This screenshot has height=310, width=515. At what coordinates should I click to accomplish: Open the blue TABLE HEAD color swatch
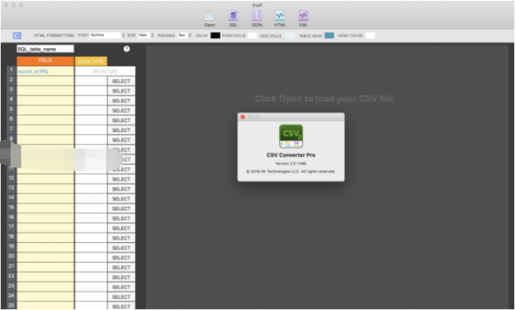[329, 35]
